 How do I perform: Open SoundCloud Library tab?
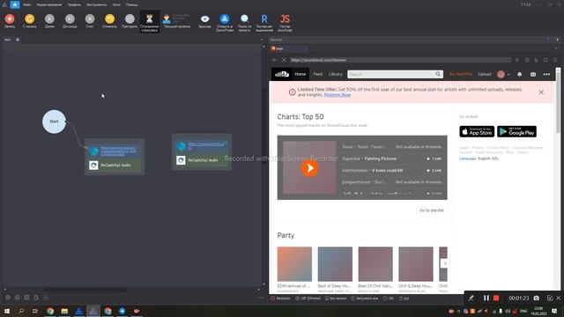coord(335,74)
